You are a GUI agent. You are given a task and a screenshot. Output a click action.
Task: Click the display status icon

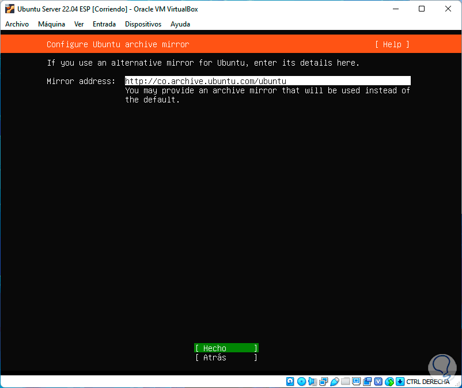click(x=356, y=382)
